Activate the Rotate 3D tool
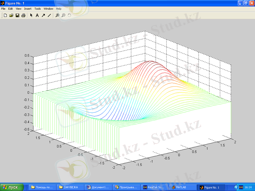255x191 pixels. pyautogui.click(x=69, y=15)
